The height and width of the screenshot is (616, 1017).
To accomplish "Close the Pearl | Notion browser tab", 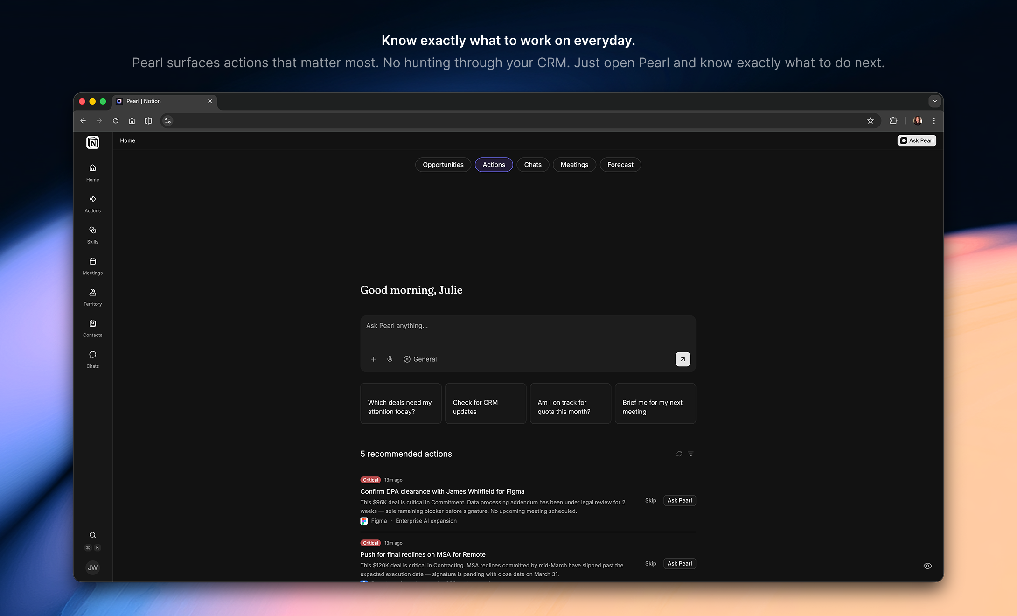I will [x=210, y=101].
